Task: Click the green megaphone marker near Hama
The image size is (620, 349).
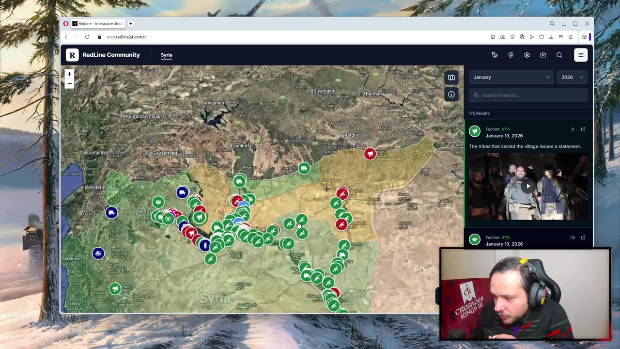Action: 115,289
